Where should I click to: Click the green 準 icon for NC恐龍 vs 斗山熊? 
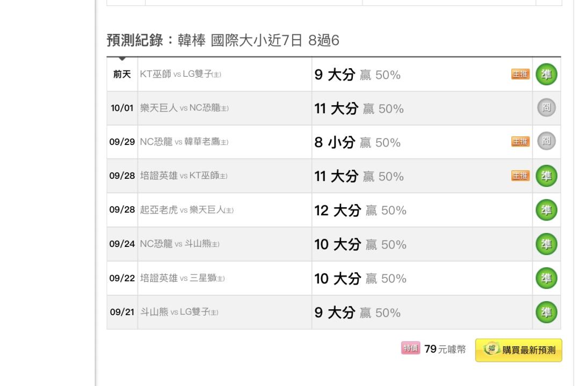(x=546, y=244)
